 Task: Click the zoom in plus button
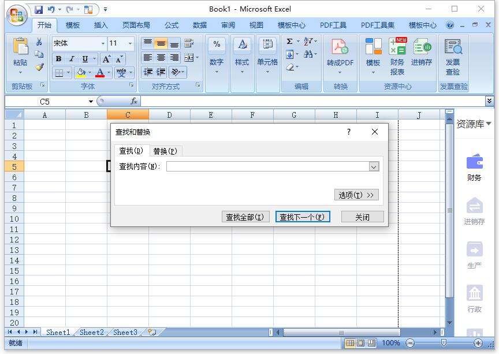(x=478, y=343)
